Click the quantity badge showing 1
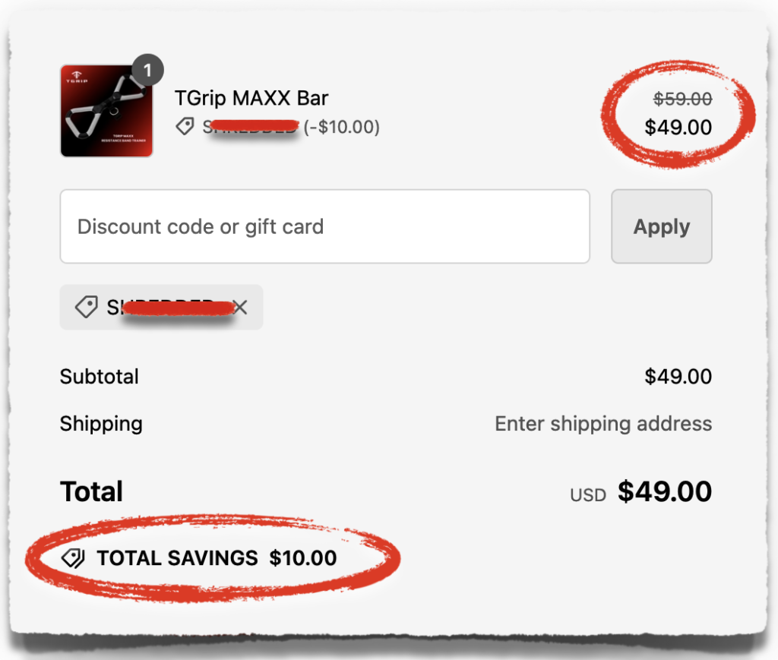 coord(147,71)
